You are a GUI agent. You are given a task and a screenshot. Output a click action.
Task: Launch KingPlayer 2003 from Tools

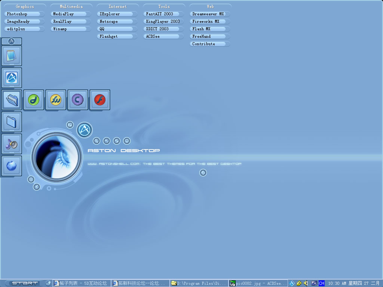click(164, 21)
